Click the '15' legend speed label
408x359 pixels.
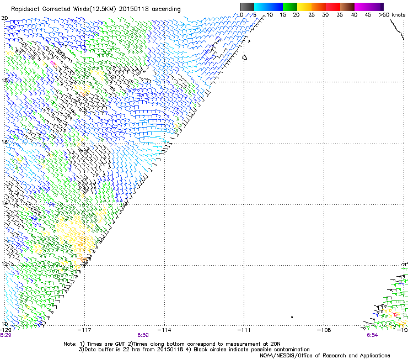tap(283, 15)
